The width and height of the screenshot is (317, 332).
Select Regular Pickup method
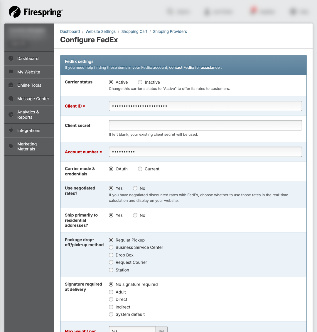[111, 240]
